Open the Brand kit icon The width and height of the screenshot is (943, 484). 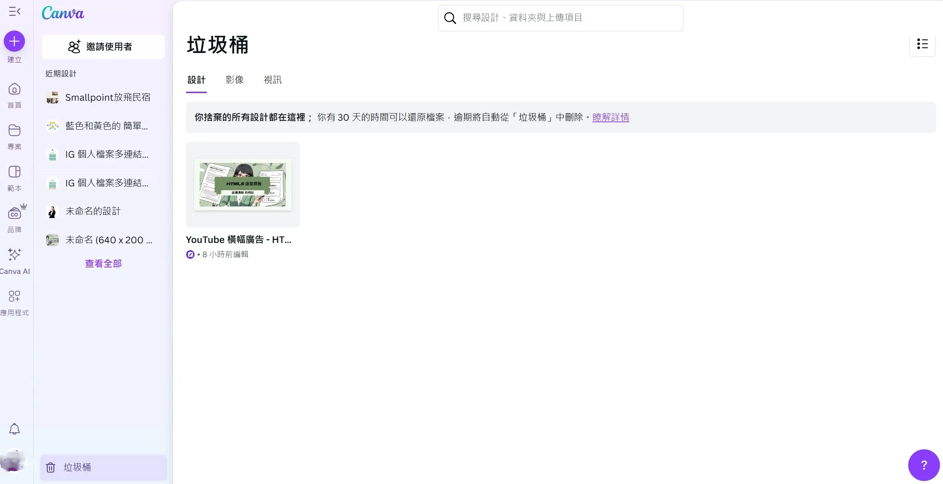click(14, 214)
